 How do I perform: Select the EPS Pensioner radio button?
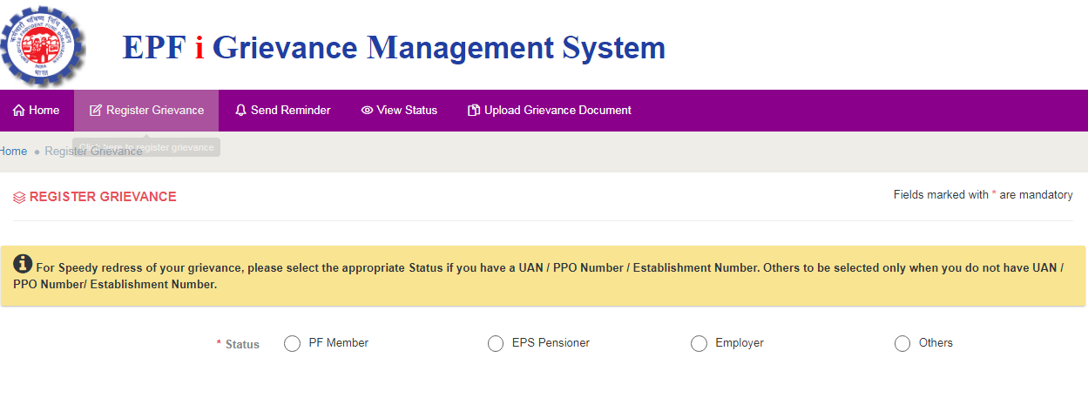(496, 344)
